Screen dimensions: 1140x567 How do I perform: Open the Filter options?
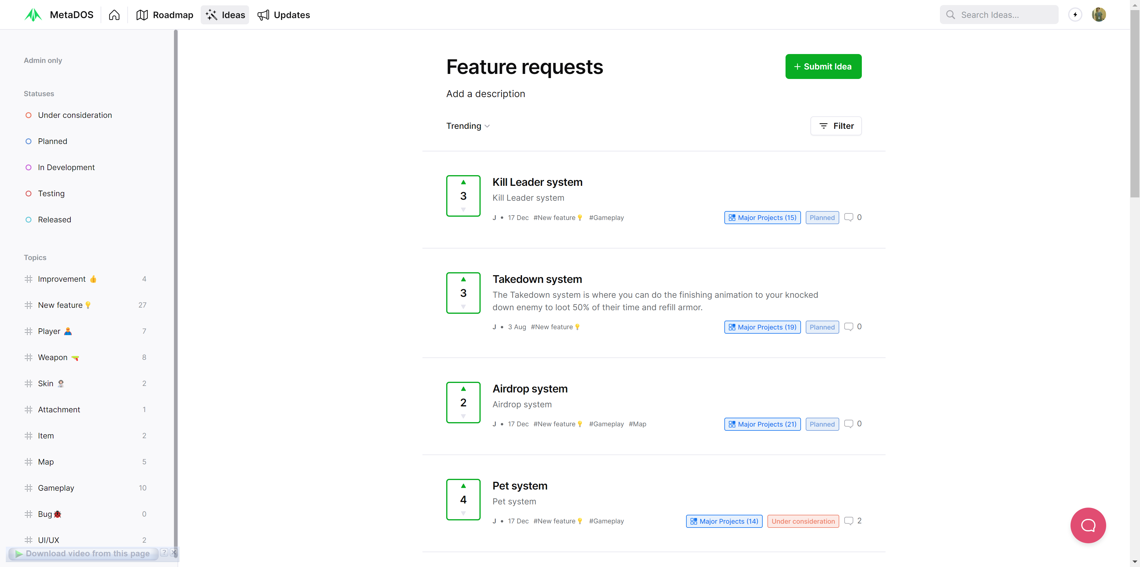[836, 126]
